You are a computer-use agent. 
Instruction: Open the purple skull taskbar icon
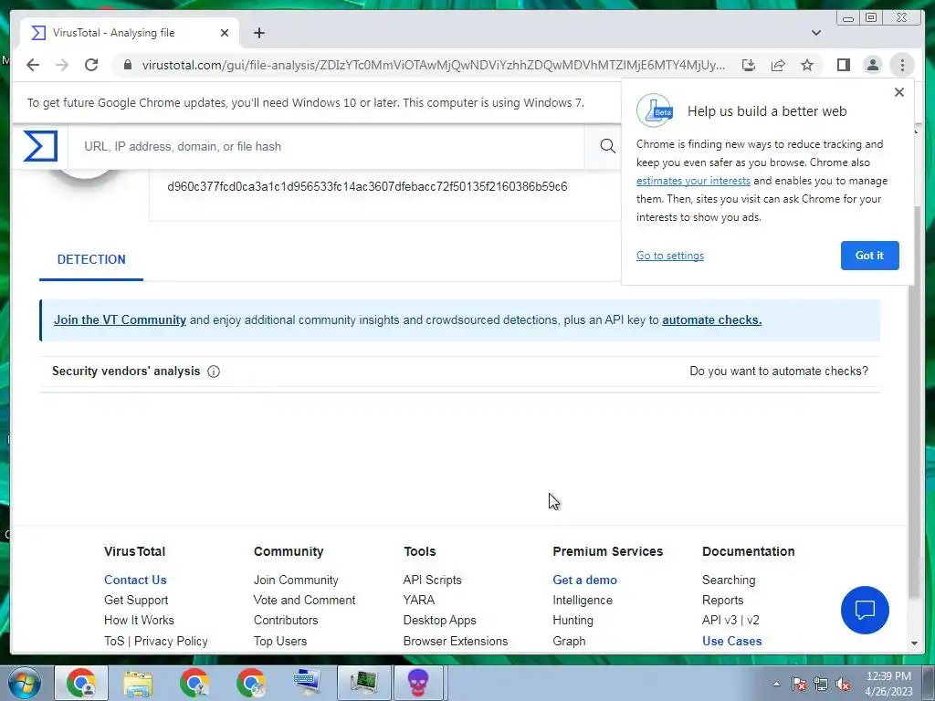[x=418, y=683]
